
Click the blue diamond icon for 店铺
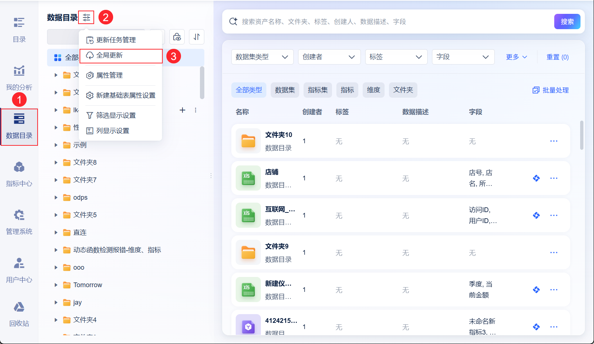(536, 178)
